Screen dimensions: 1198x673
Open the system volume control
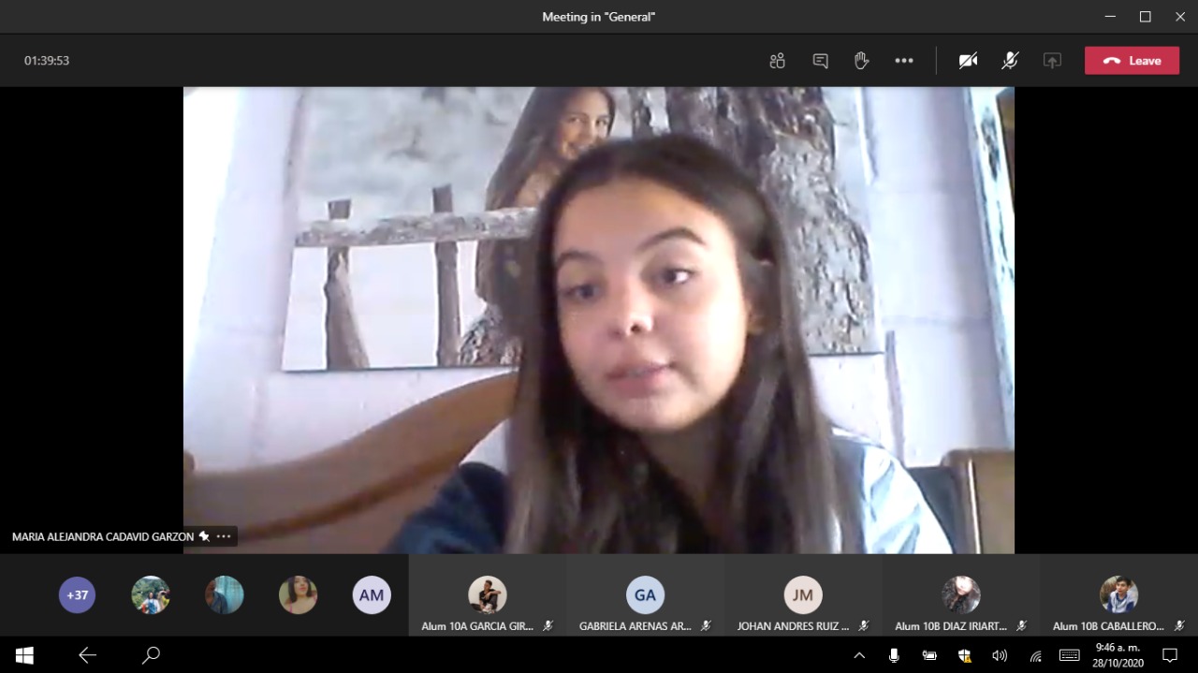tap(1000, 655)
